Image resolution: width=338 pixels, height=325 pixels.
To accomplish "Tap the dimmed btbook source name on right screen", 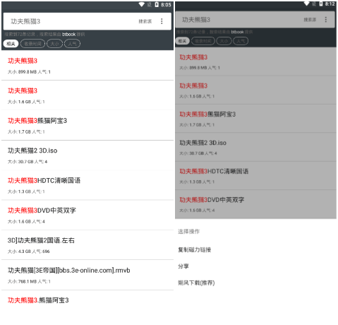I will (237, 32).
